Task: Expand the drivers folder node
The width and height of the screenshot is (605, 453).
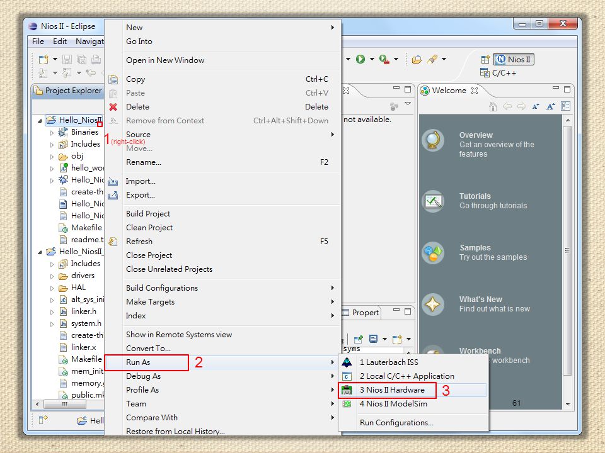Action: pyautogui.click(x=52, y=276)
